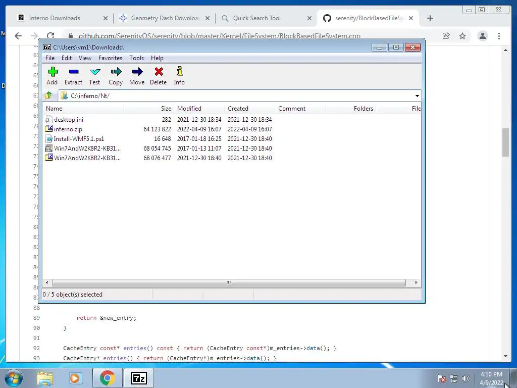Viewport: 517px width, 388px height.
Task: Click the 64 123 822 size value
Action: tap(157, 129)
